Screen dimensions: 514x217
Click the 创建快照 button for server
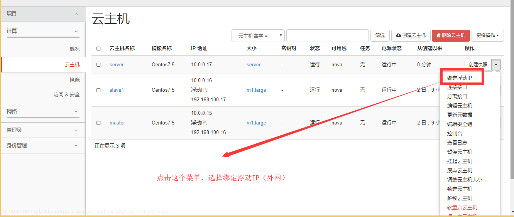[478, 65]
